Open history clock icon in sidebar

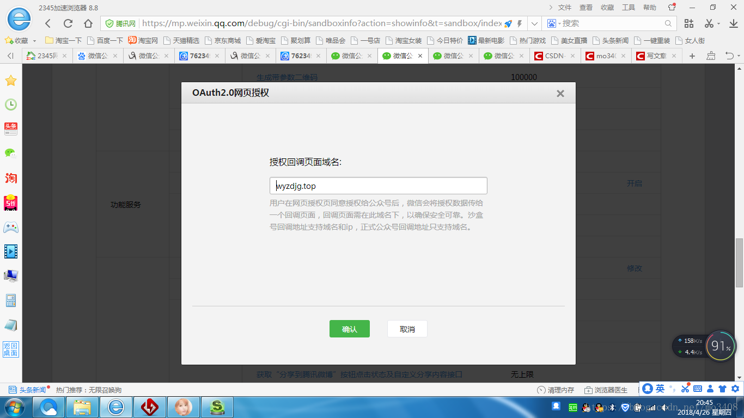pyautogui.click(x=11, y=104)
